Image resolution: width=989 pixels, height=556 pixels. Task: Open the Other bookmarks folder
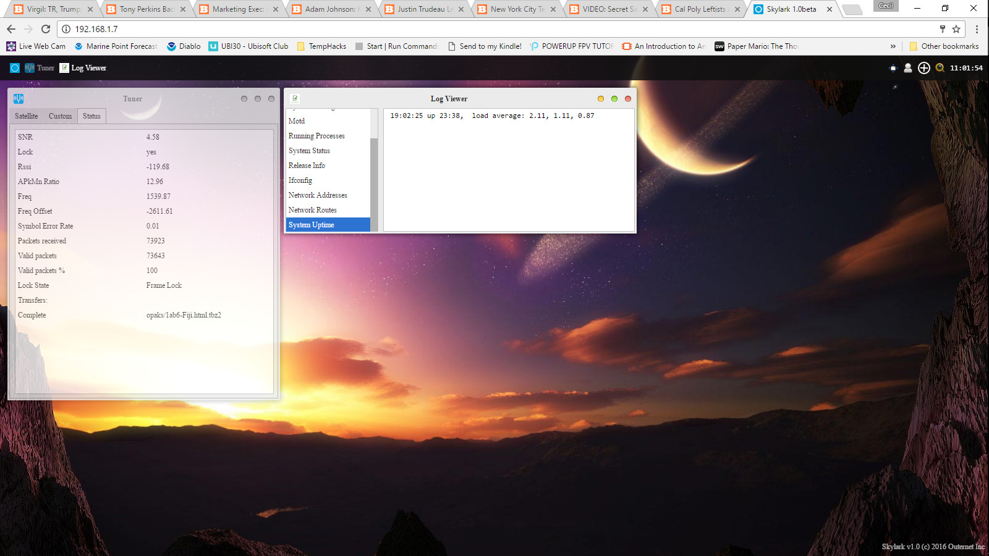click(944, 46)
